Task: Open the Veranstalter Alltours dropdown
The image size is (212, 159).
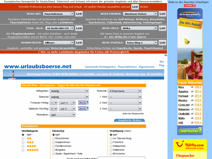Action: coord(59,43)
